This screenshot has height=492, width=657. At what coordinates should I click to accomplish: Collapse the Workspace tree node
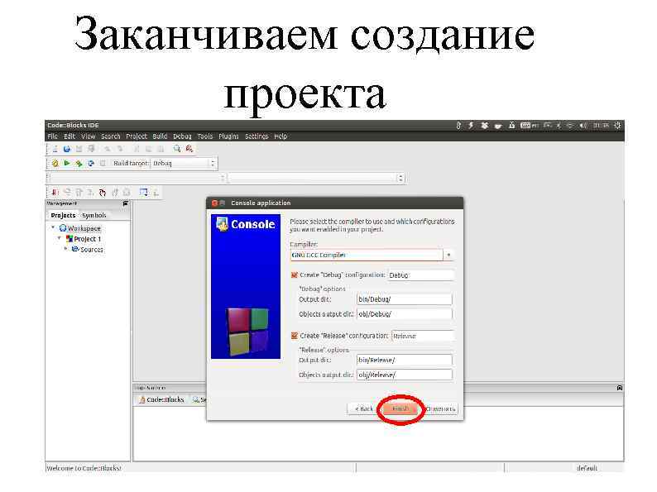point(53,227)
